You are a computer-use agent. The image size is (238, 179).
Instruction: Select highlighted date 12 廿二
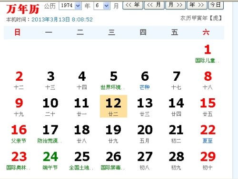pos(113,106)
